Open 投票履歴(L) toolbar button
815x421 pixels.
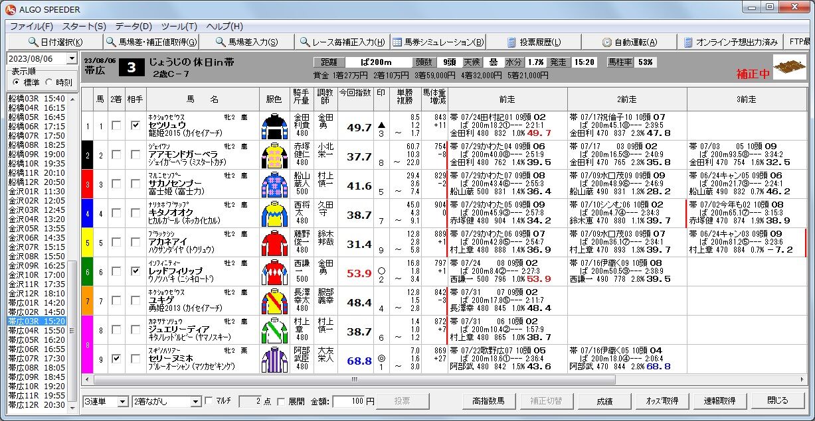(535, 42)
